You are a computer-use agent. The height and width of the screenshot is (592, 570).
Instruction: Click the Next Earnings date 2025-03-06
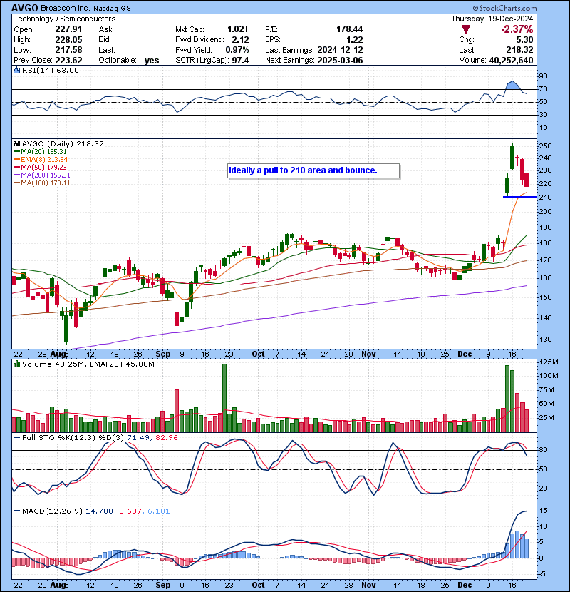[341, 61]
